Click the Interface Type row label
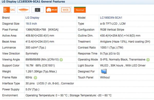The image size is (154, 100). [x=11, y=83]
